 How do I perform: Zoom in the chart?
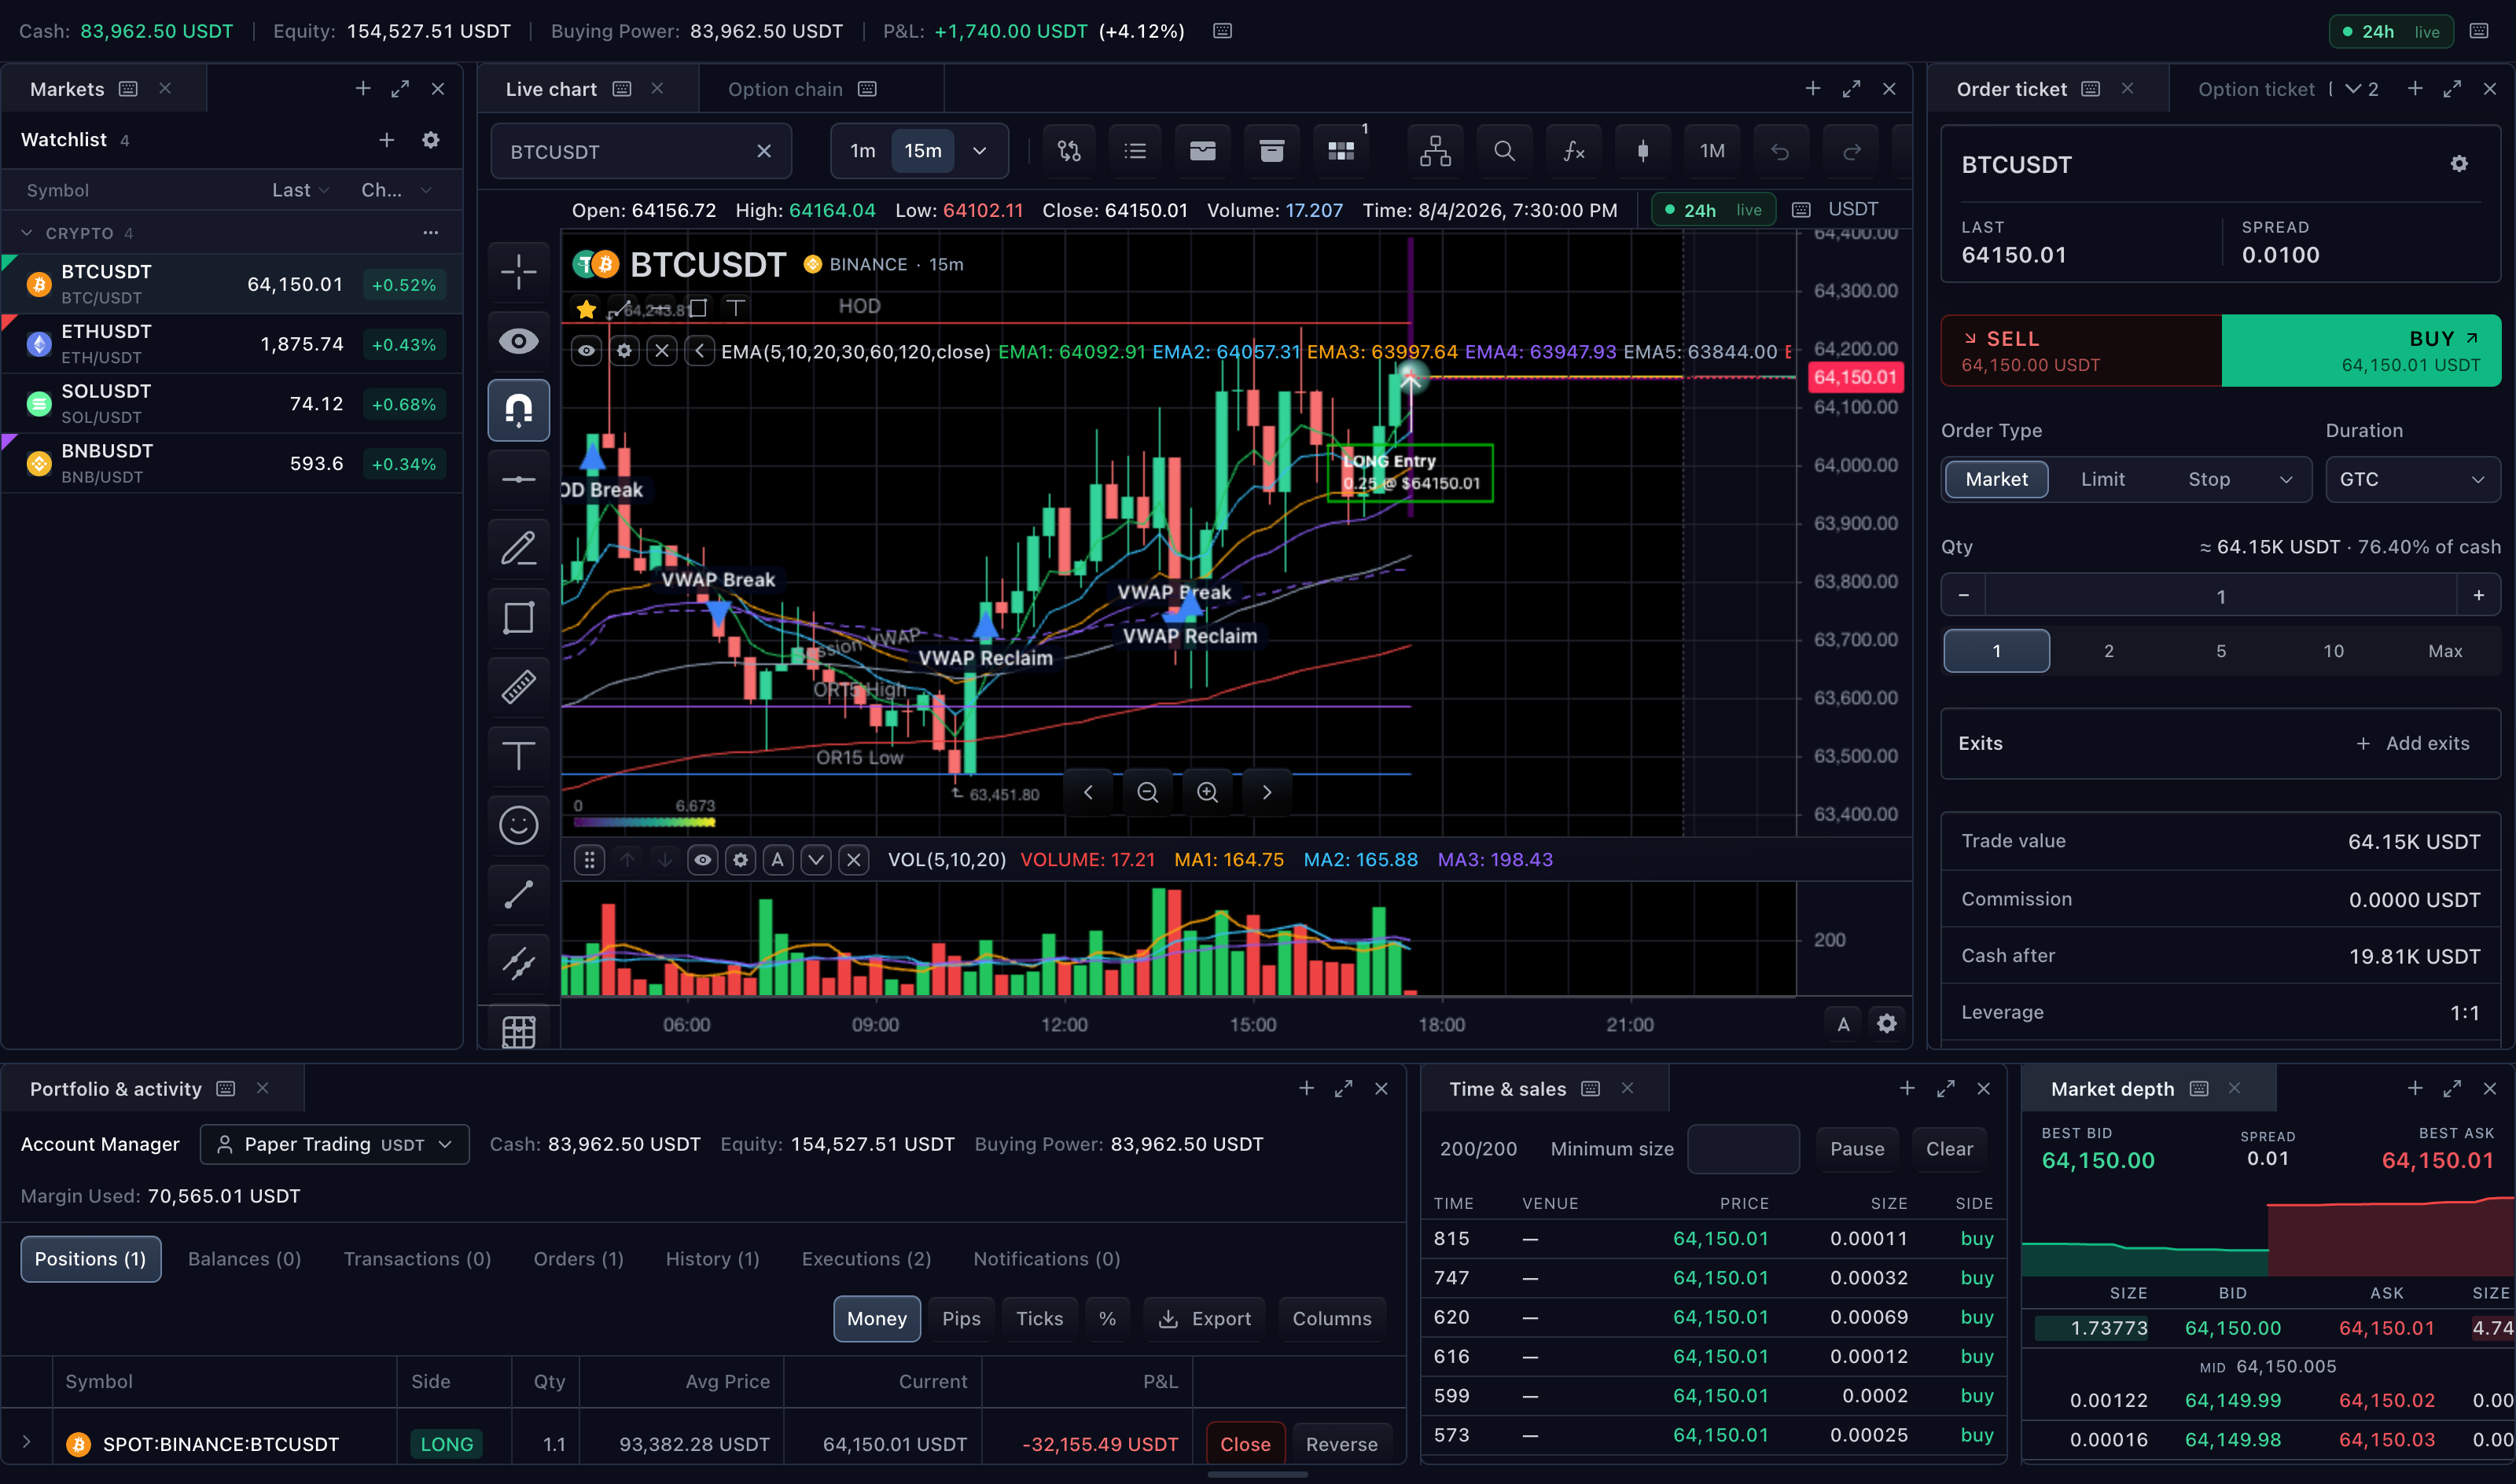pos(1207,792)
